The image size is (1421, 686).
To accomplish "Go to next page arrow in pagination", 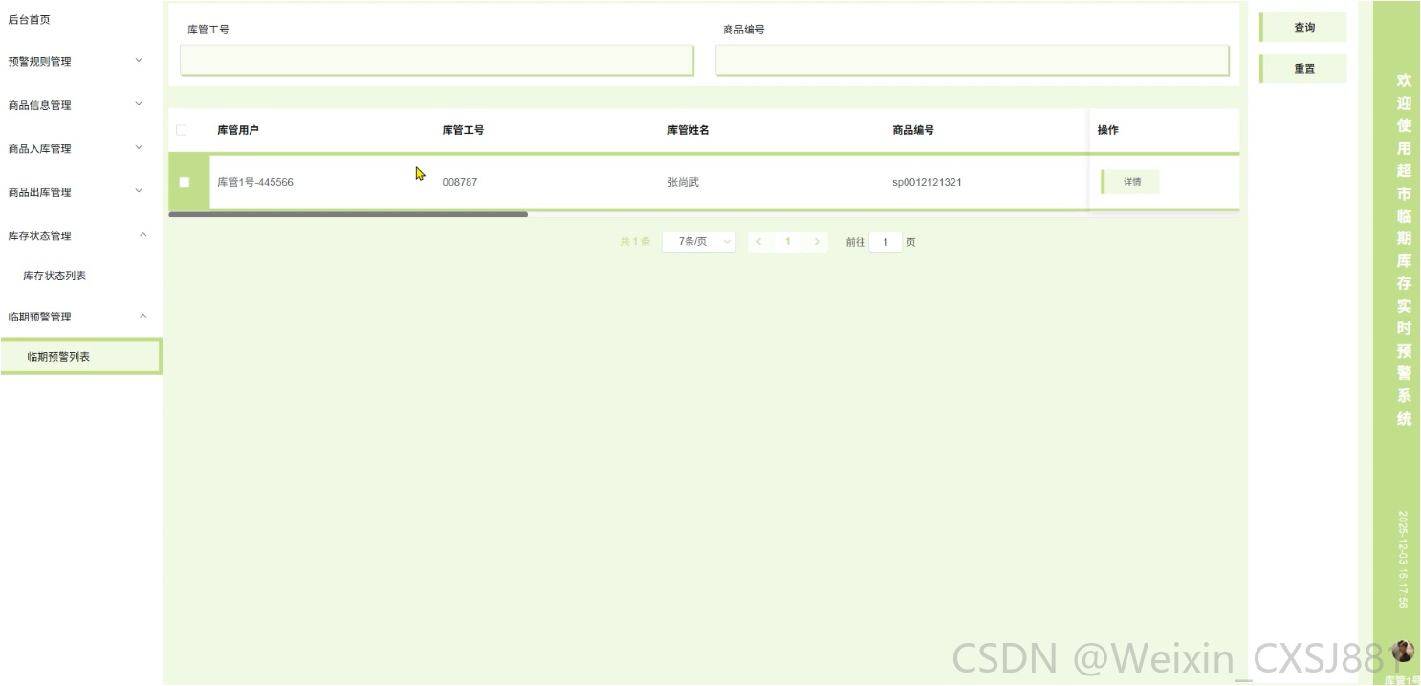I will 816,242.
